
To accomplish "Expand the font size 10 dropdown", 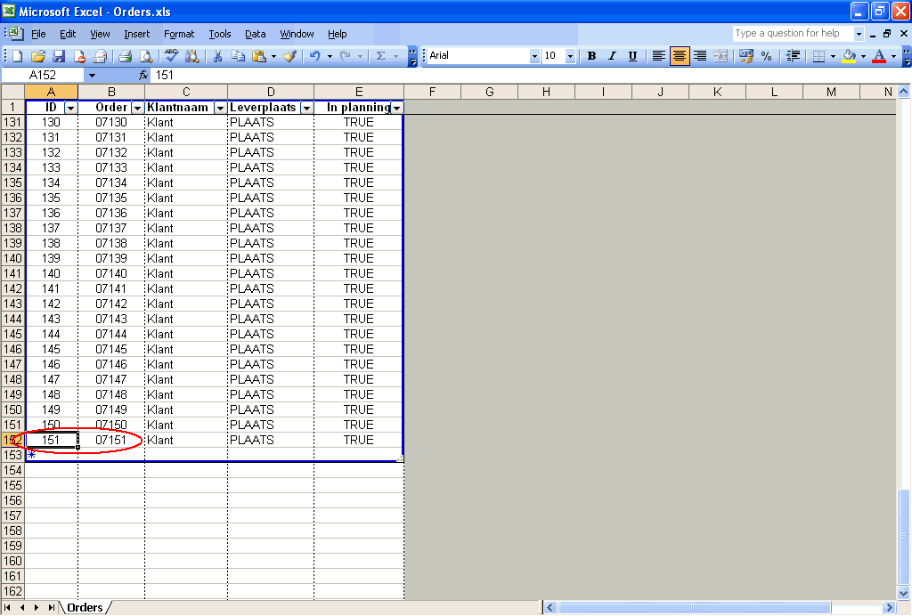I will [x=570, y=56].
